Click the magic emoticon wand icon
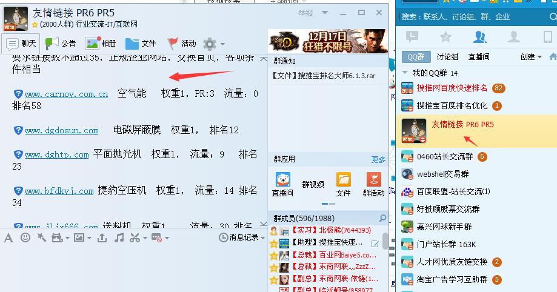Screen dimensions: 557x292 click(42, 237)
